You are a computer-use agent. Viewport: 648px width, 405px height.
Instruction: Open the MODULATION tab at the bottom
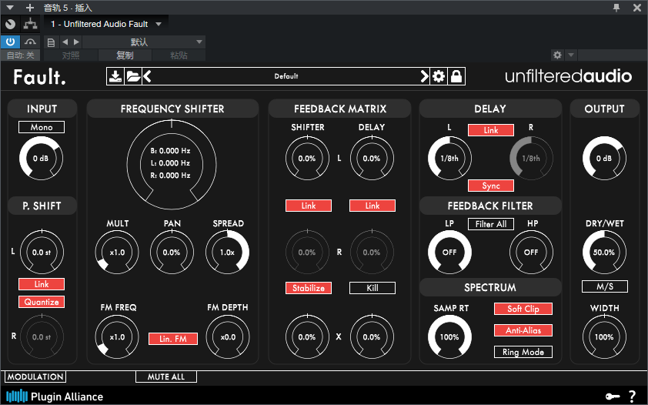[35, 377]
